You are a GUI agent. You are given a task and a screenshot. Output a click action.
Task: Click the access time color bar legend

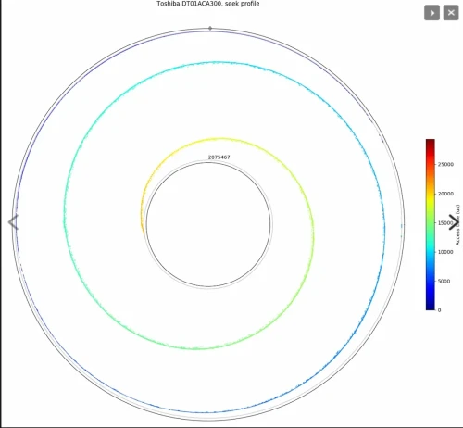(431, 224)
